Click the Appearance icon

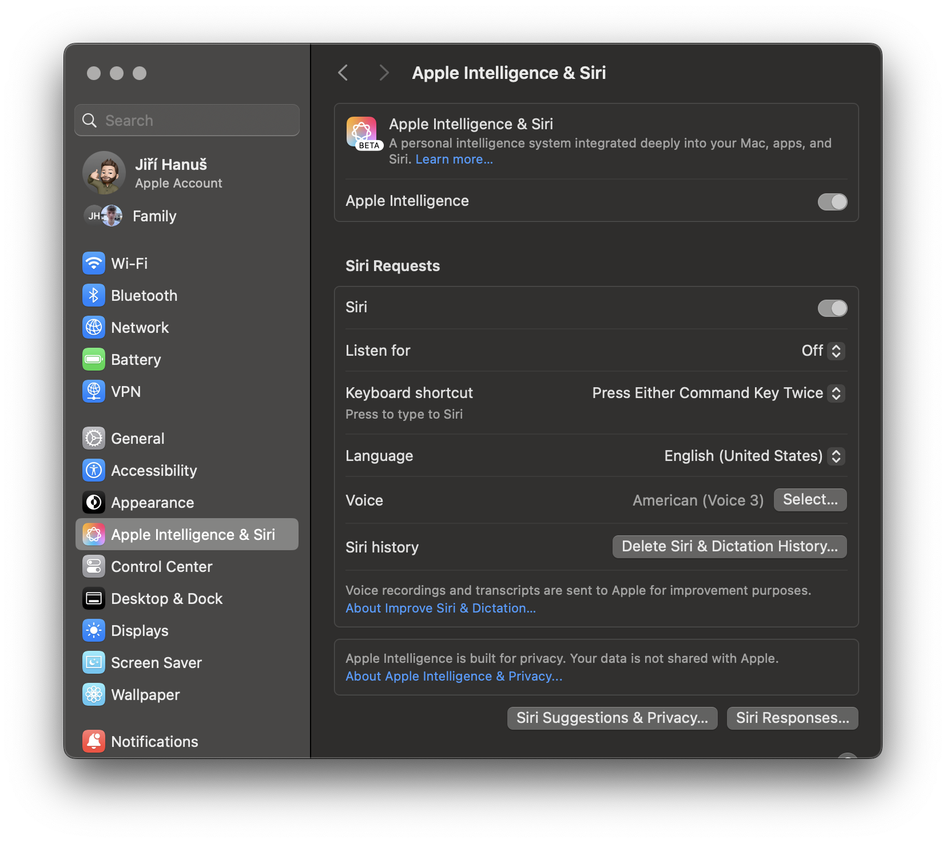click(x=94, y=502)
